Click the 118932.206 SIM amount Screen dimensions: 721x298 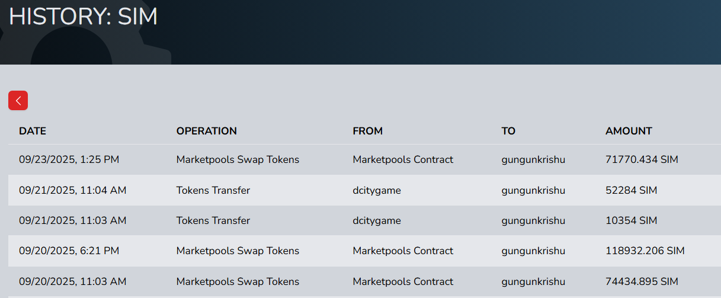click(645, 251)
